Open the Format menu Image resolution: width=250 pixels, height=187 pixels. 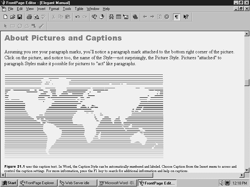(x=54, y=9)
